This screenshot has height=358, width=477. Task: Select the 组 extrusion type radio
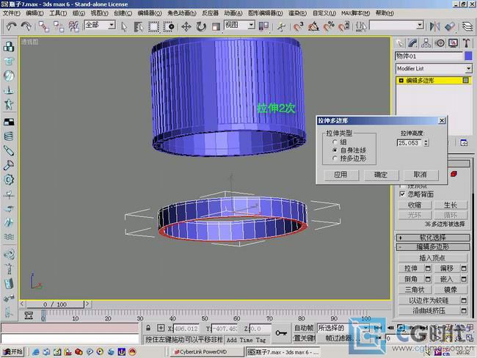(335, 142)
